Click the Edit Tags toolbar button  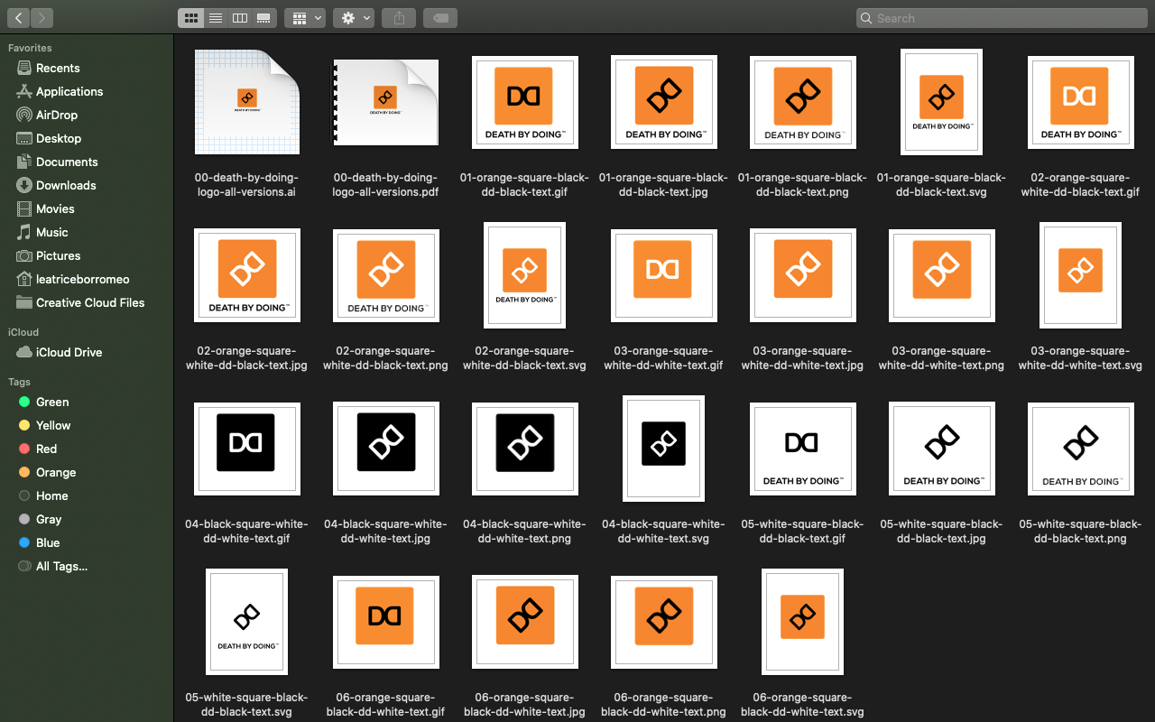pyautogui.click(x=439, y=18)
